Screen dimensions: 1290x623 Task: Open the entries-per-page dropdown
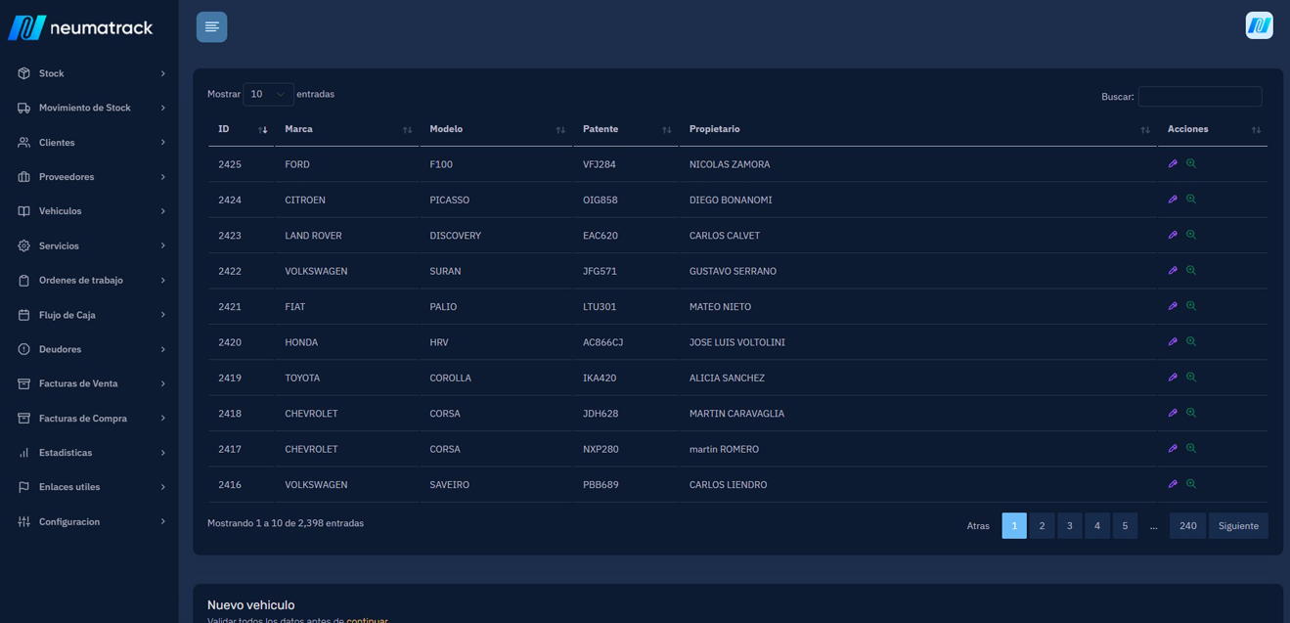[268, 94]
